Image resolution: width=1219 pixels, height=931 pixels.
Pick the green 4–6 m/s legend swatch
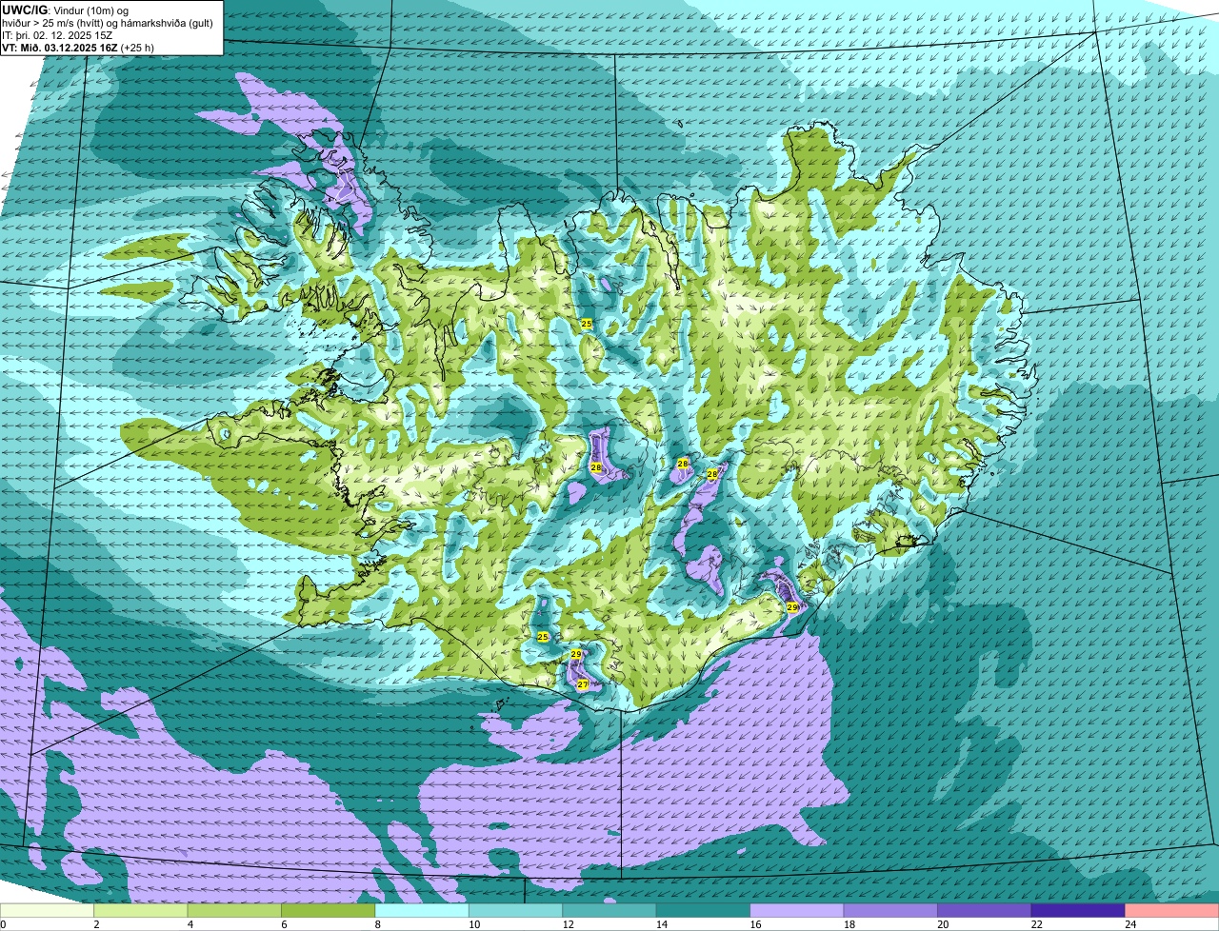[235, 910]
